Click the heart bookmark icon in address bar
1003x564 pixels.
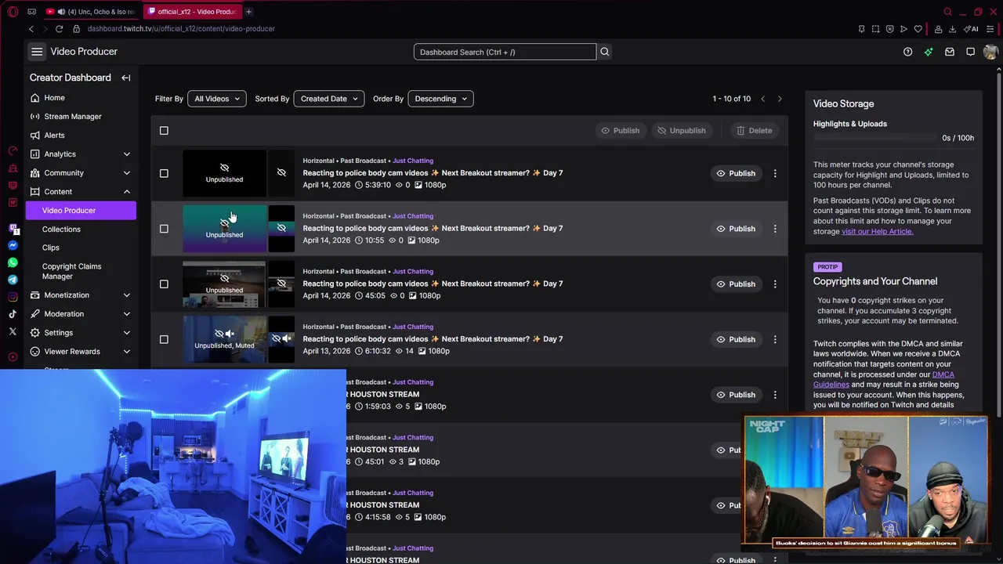point(918,29)
